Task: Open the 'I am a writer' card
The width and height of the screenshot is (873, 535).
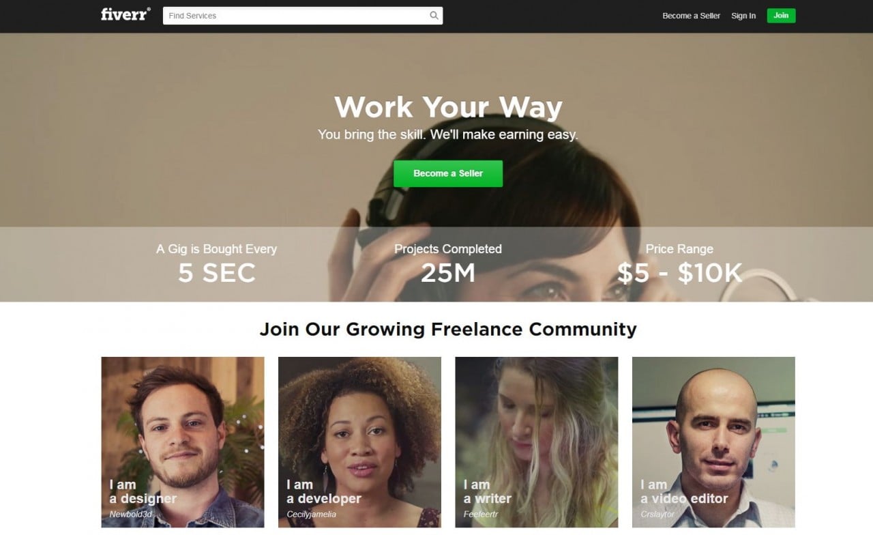Action: (x=537, y=442)
